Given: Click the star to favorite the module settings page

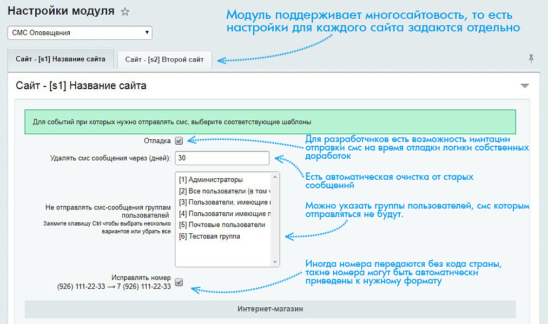Looking at the screenshot, I should point(124,10).
